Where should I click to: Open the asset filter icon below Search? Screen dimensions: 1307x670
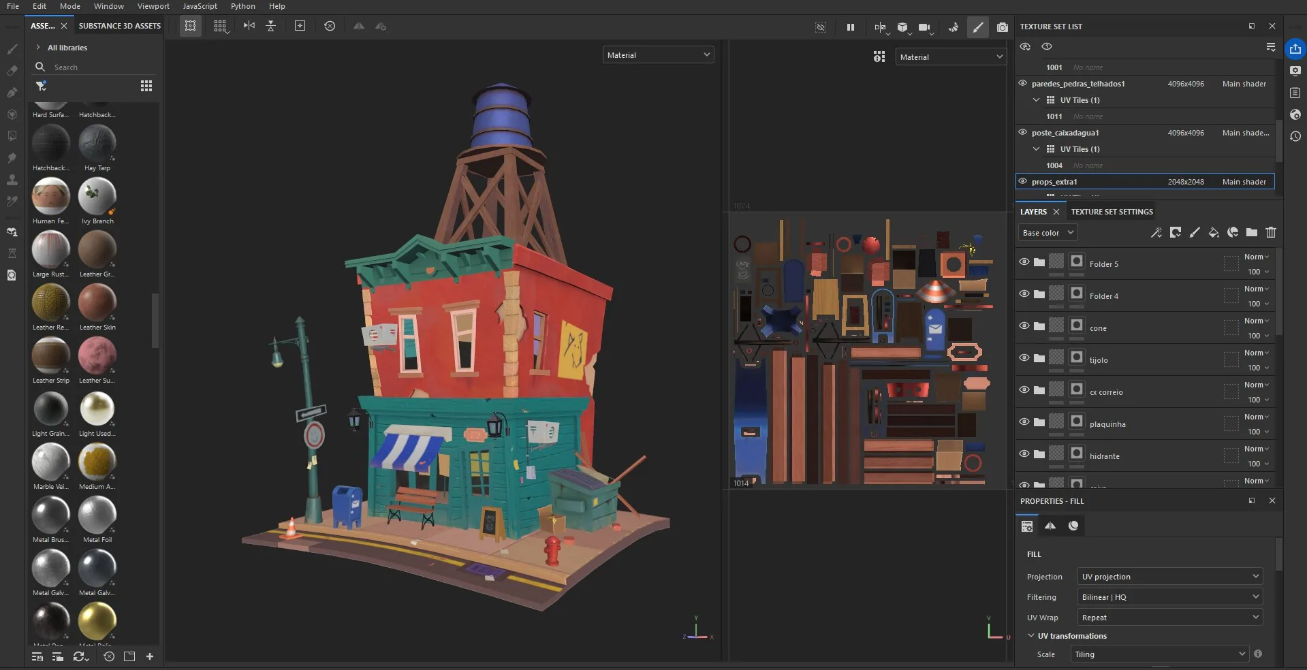(x=41, y=86)
